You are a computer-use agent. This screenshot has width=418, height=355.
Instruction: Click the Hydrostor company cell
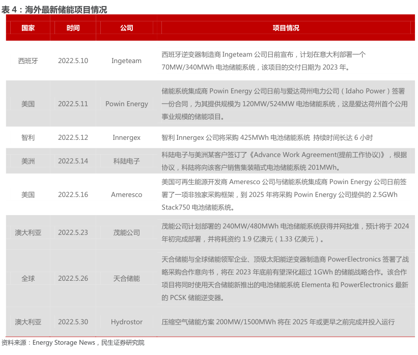pos(126,322)
